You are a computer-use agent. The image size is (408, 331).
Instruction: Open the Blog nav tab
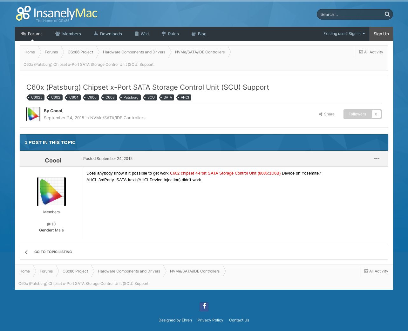[199, 34]
